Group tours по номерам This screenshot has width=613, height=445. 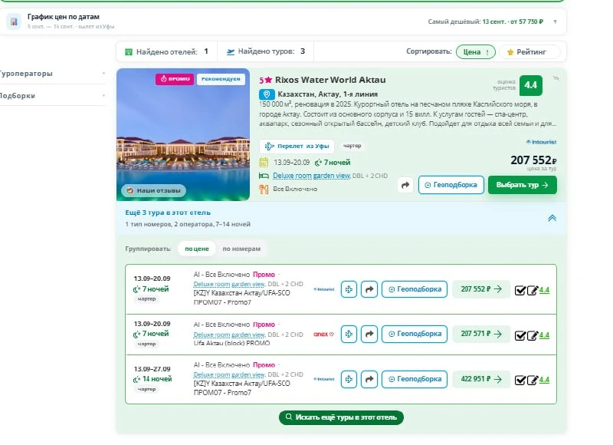241,249
